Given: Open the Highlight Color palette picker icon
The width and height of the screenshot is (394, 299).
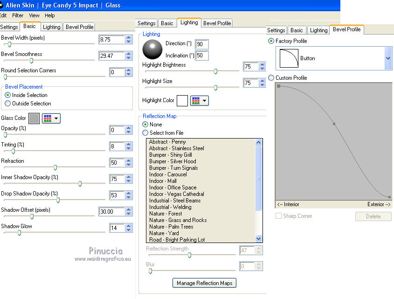Looking at the screenshot, I should 196,101.
